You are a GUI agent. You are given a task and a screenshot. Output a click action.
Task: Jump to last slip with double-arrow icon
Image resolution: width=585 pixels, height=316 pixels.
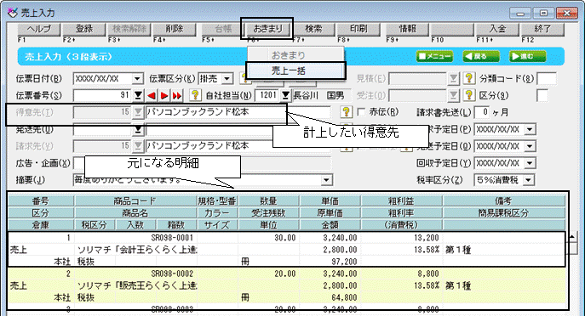pyautogui.click(x=177, y=96)
